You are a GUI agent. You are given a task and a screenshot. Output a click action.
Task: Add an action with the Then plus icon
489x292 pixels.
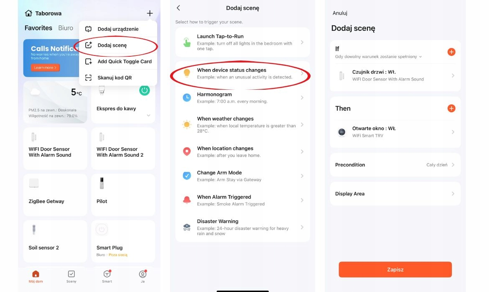click(451, 108)
